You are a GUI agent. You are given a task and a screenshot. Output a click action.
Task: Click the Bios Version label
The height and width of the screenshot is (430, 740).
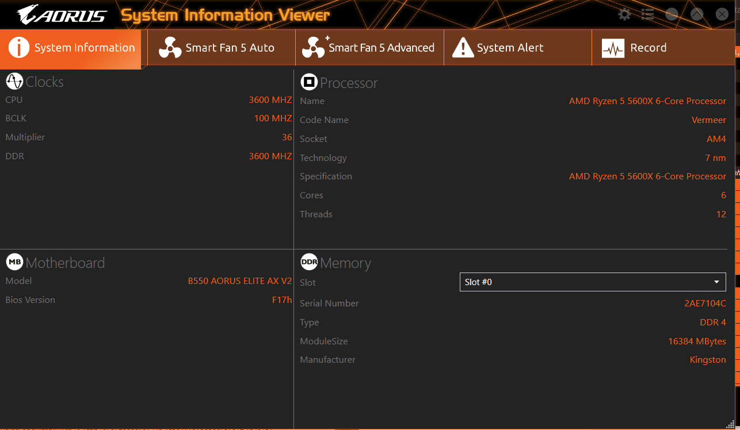pyautogui.click(x=30, y=300)
